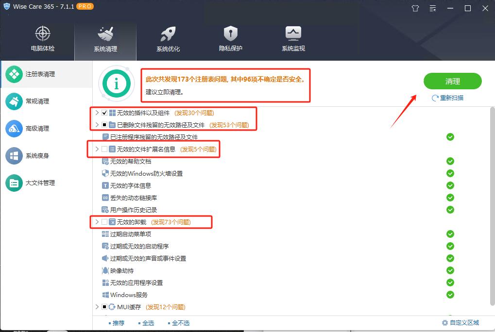The width and height of the screenshot is (495, 332).
Task: Click green check mark for 无效的帮助文档
Action: pos(450,161)
